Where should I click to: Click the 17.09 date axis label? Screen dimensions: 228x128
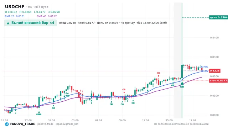[x=193, y=120]
